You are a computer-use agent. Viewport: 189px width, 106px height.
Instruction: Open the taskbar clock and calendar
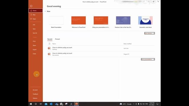click(152, 104)
